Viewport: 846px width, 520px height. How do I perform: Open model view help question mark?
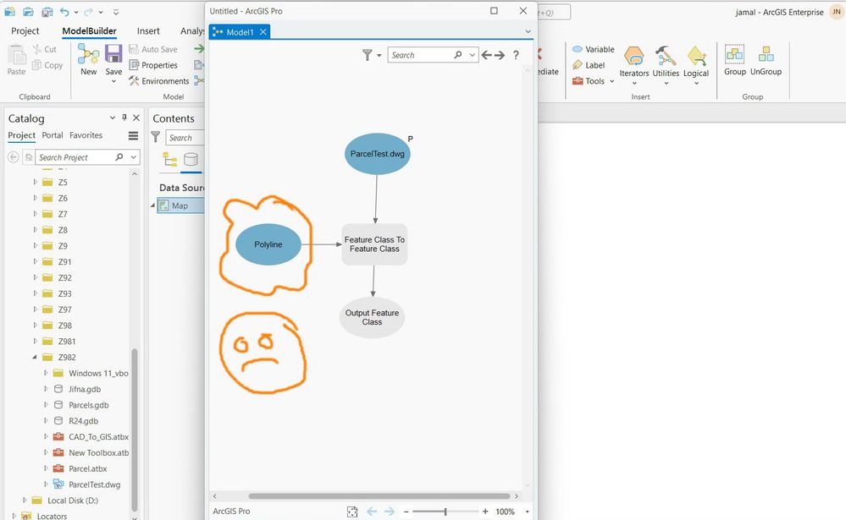[516, 55]
